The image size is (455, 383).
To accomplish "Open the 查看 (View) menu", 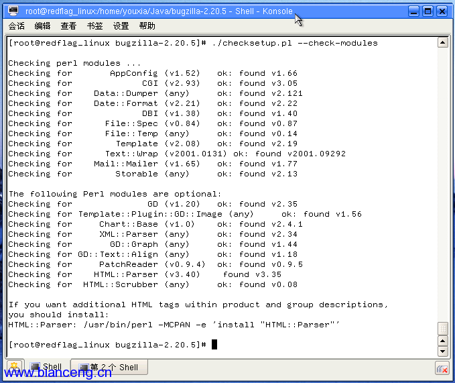I will [x=68, y=26].
